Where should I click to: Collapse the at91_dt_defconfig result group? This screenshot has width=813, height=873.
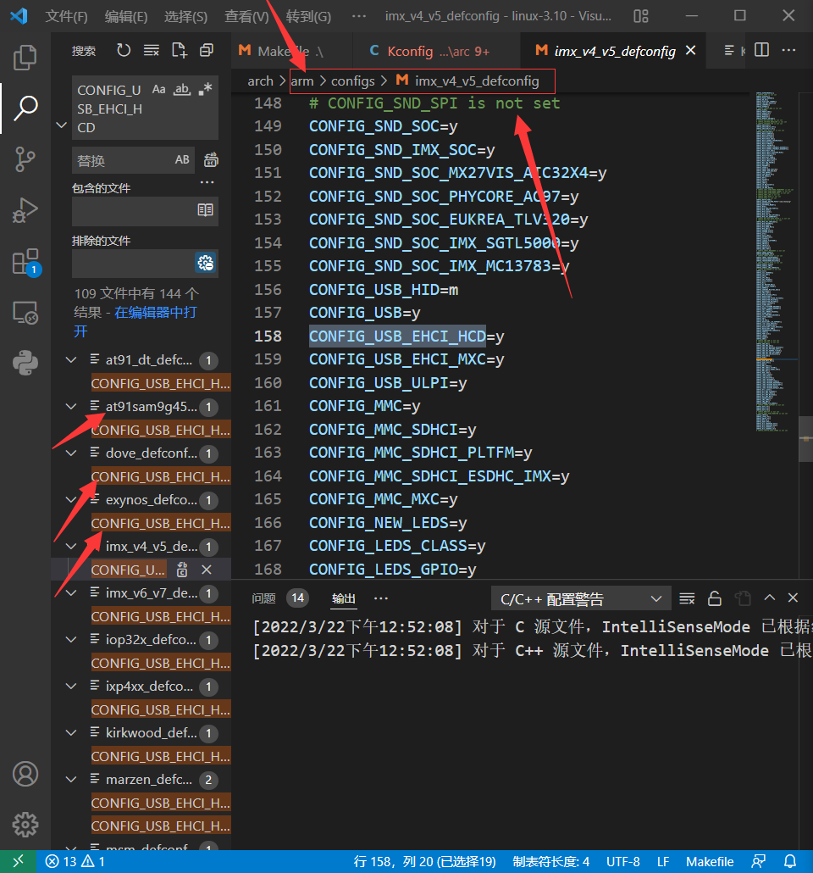coord(70,360)
